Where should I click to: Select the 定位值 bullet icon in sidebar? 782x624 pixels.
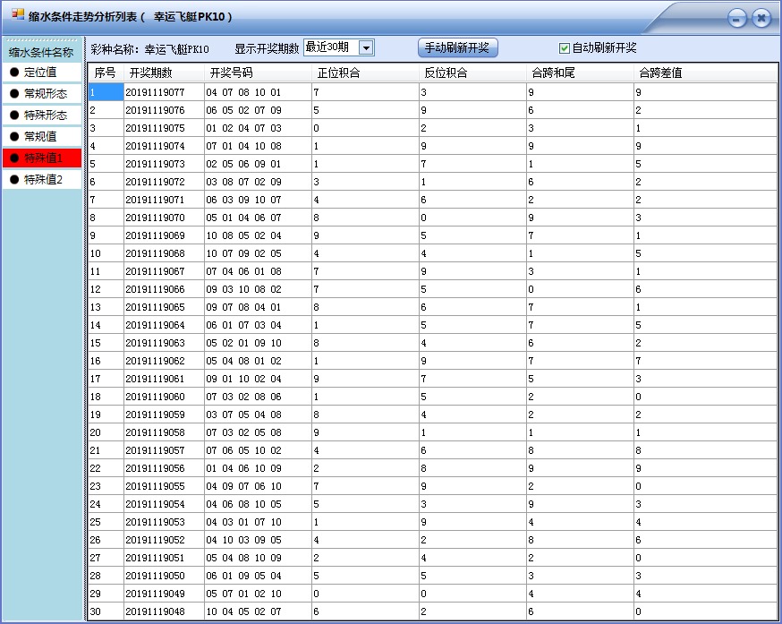13,72
